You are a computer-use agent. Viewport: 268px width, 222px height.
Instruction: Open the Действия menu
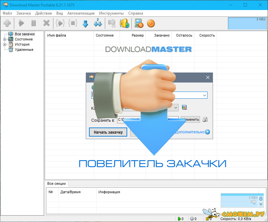click(43, 13)
